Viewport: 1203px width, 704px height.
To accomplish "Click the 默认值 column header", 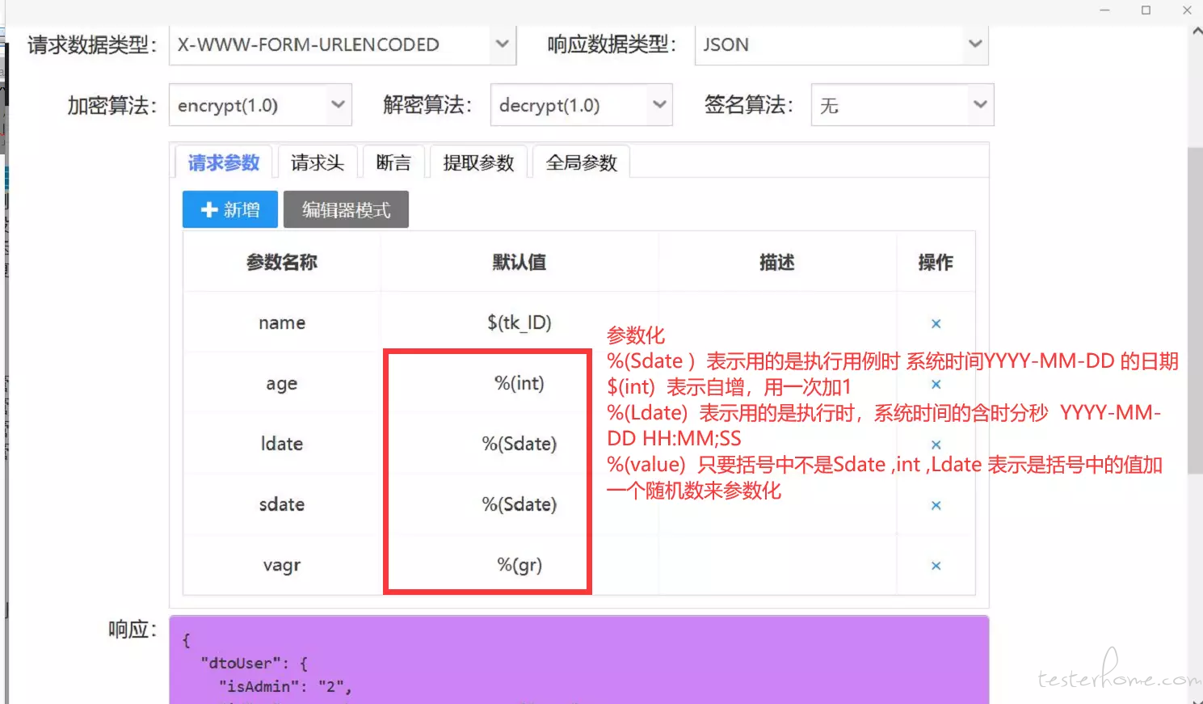I will (519, 262).
